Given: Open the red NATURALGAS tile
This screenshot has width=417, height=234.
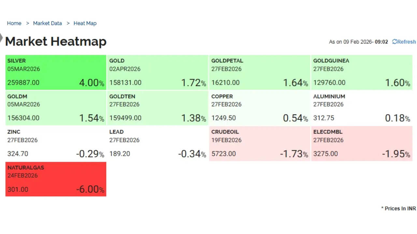Looking at the screenshot, I should (x=56, y=179).
